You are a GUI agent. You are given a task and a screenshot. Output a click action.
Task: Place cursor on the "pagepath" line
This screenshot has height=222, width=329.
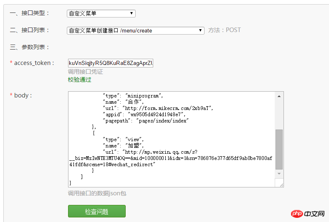point(146,121)
